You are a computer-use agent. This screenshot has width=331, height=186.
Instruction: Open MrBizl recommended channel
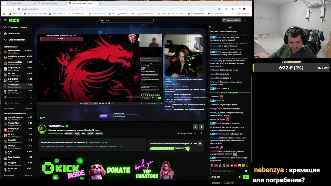18,135
